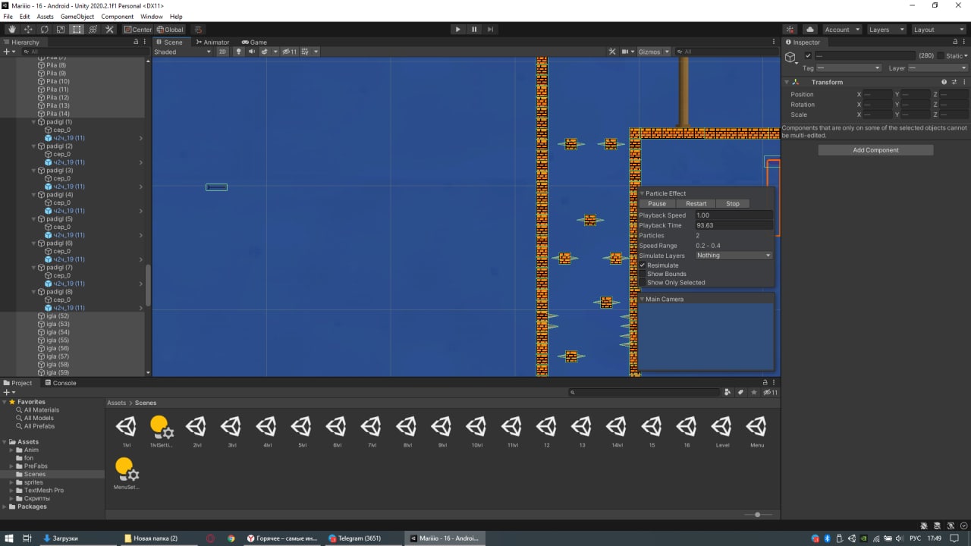
Task: Open the Tag dropdown in Inspector
Action: 848,68
